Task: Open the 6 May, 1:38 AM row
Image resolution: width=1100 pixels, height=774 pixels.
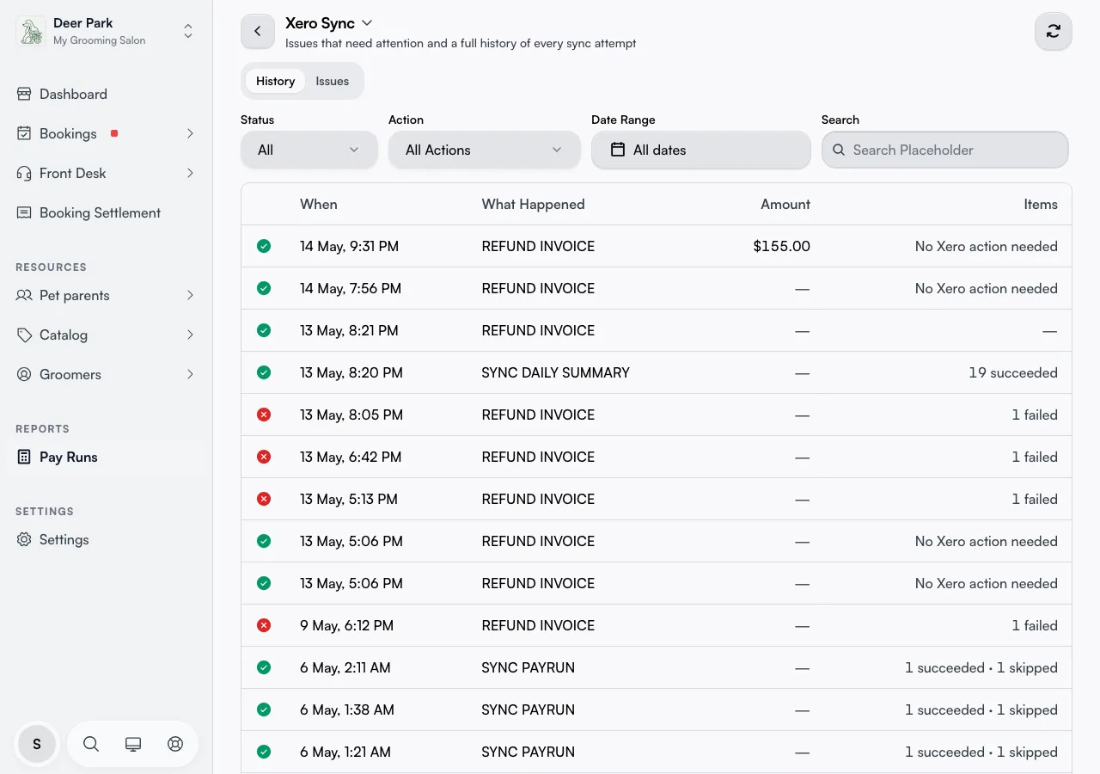Action: pyautogui.click(x=657, y=709)
